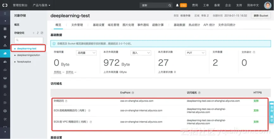Click the plus icon to create bucket
The image size is (274, 139).
point(34,33)
